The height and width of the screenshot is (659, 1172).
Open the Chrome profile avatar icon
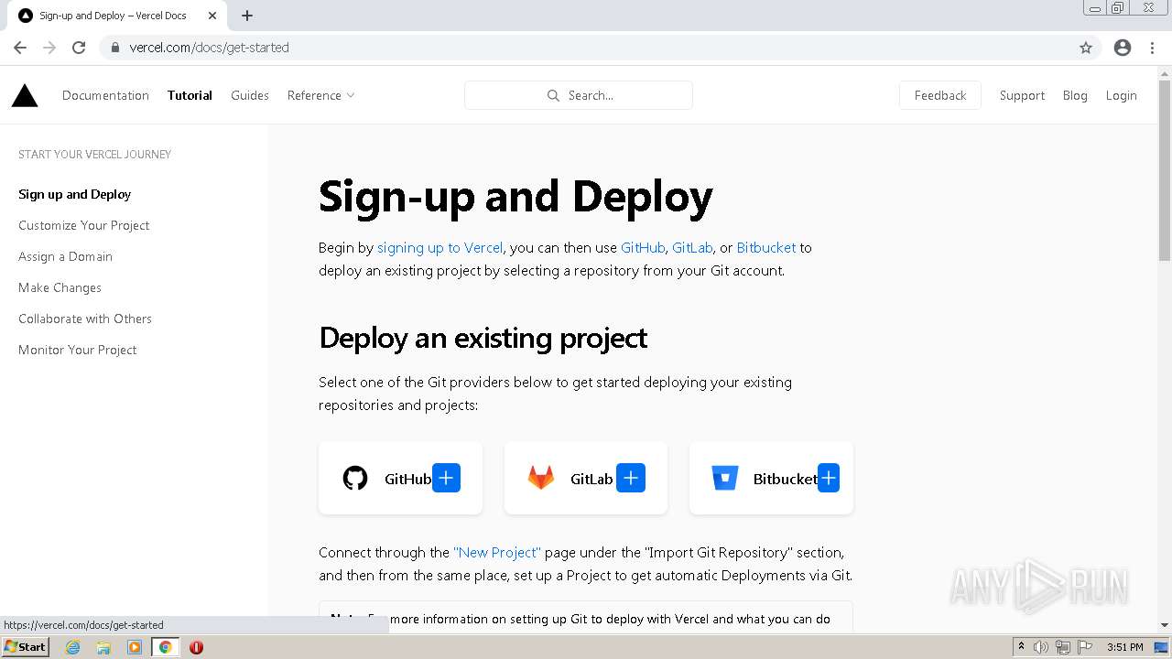(x=1123, y=48)
